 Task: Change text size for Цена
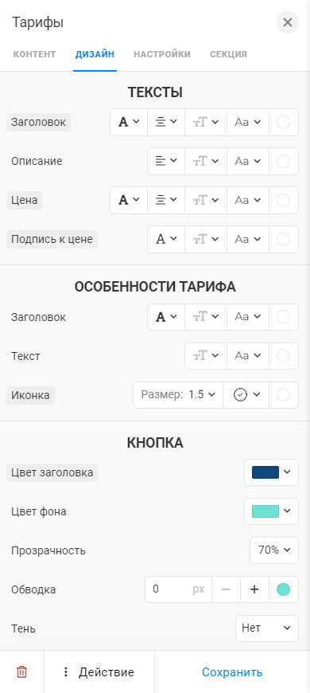[206, 200]
